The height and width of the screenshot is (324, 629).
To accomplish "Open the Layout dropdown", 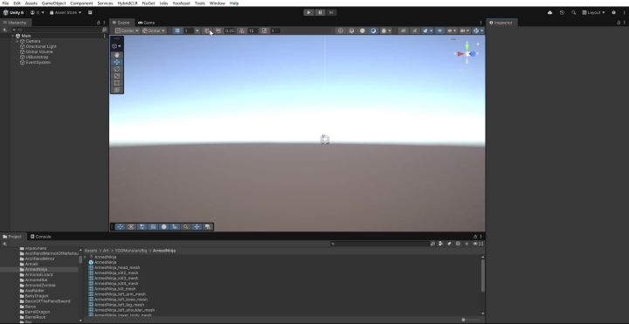I will 594,12.
